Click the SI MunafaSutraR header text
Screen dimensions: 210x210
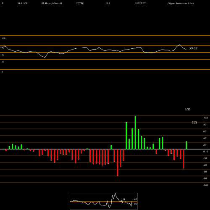pyautogui.click(x=52, y=3)
